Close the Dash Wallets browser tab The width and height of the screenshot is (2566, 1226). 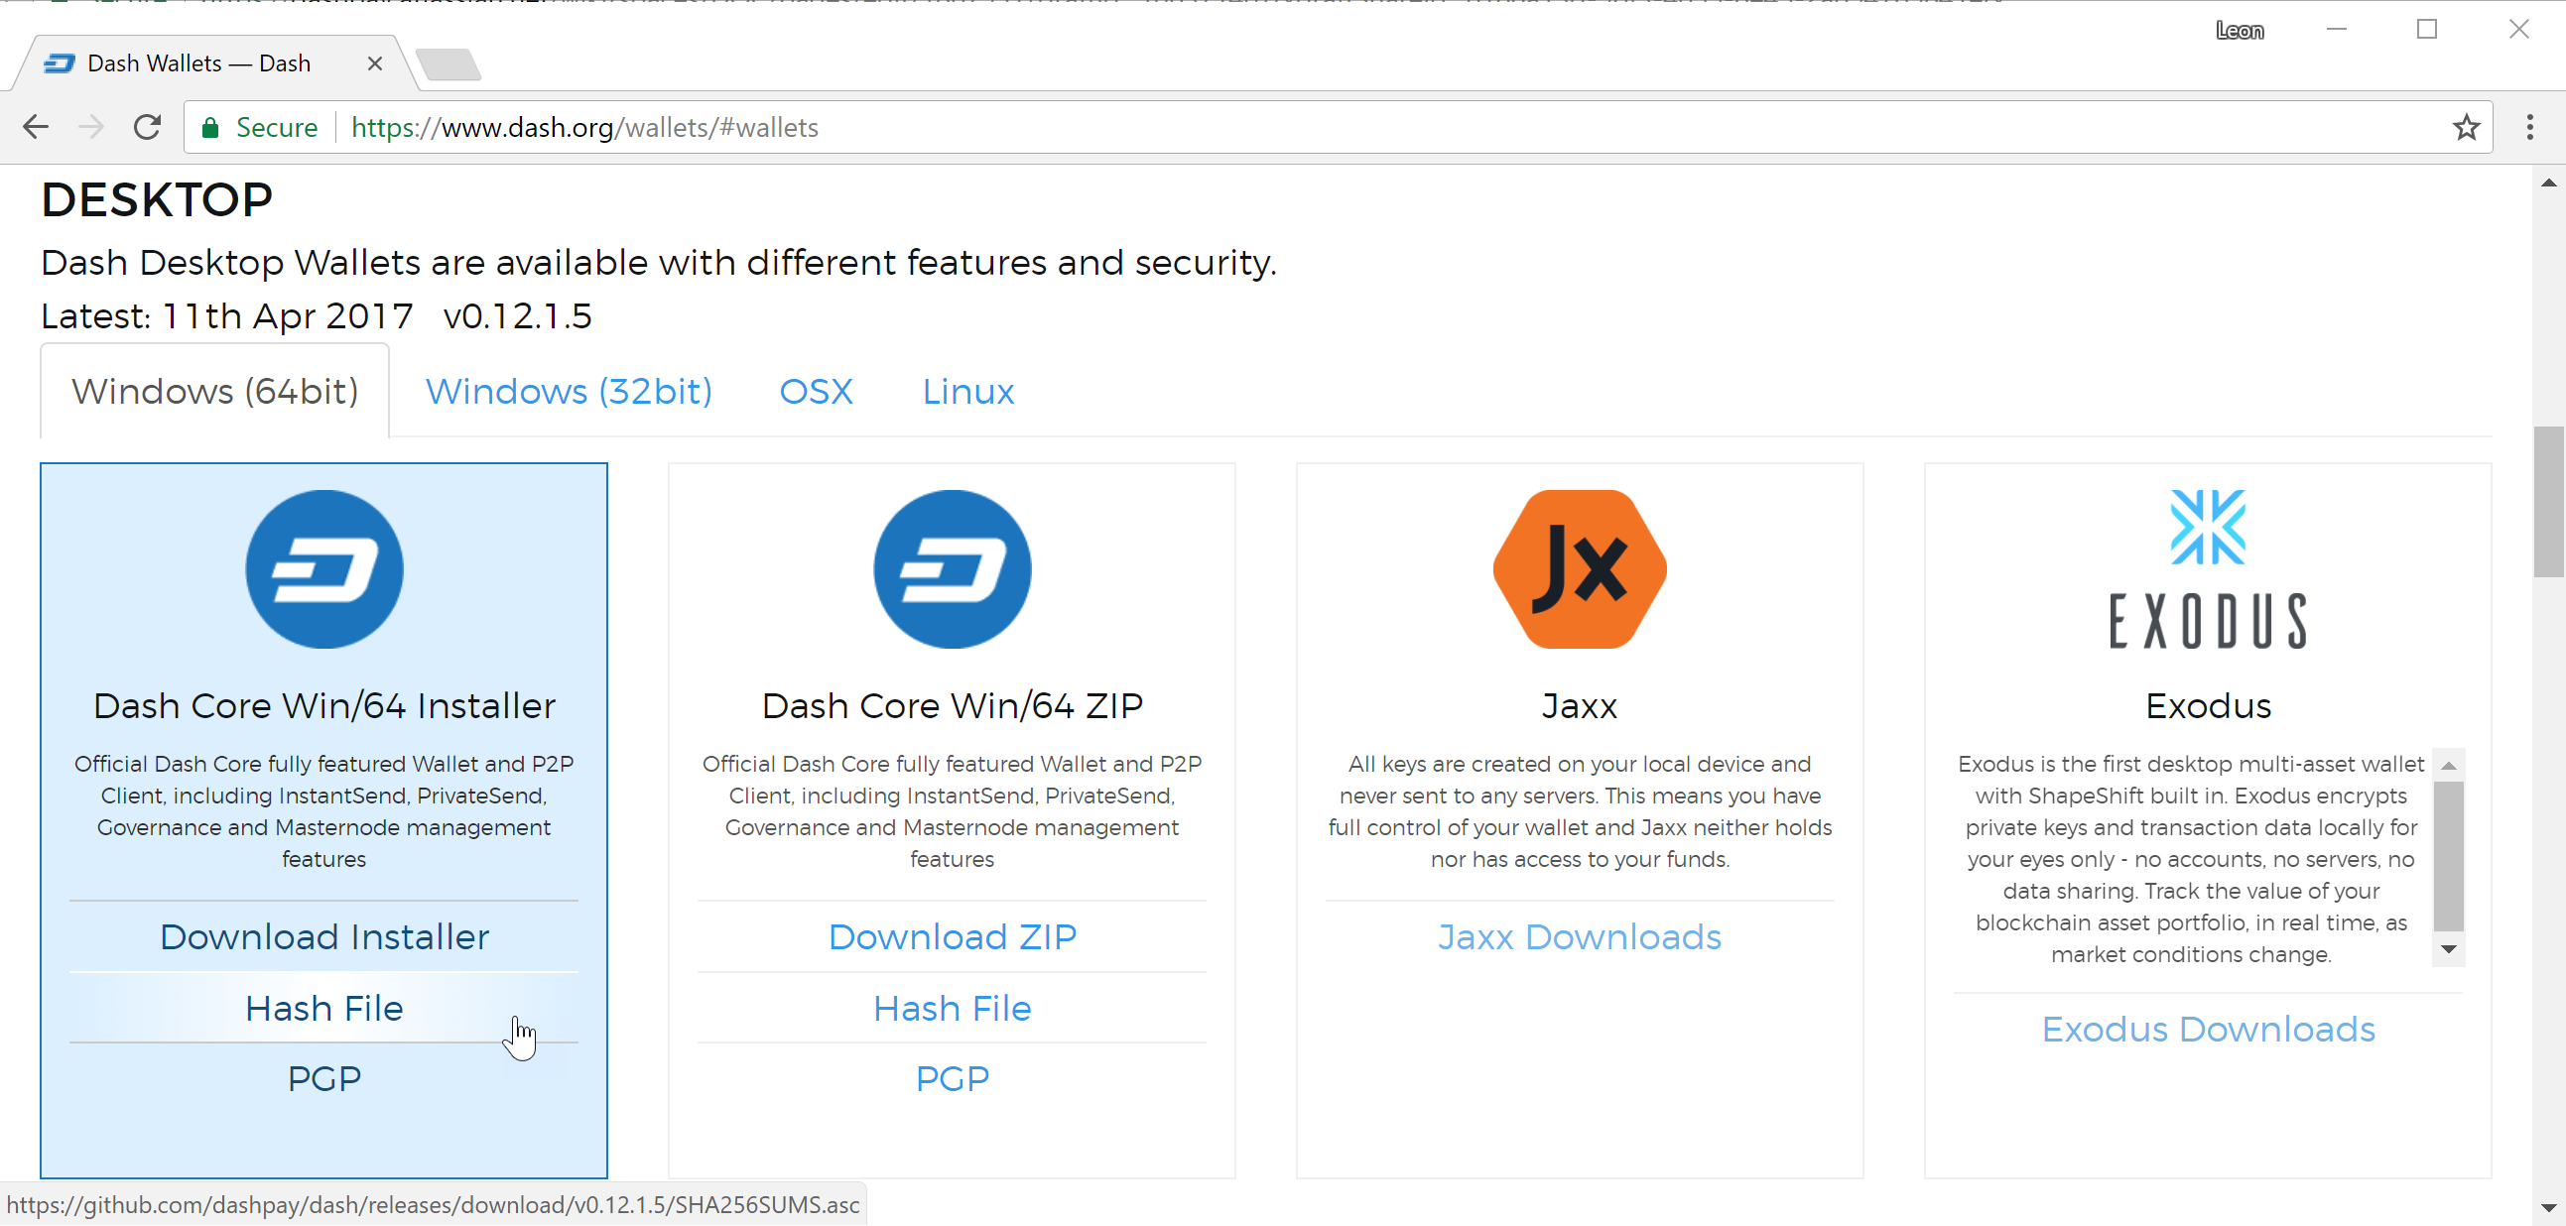point(374,63)
